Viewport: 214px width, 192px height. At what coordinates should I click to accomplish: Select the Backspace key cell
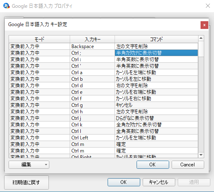pyautogui.click(x=92, y=46)
